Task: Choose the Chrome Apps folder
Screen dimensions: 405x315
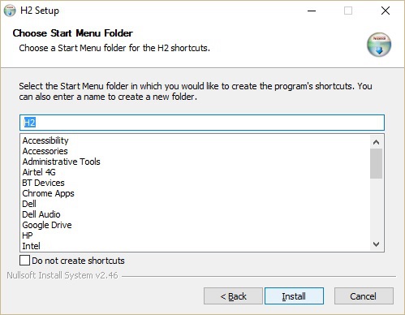Action: 48,193
